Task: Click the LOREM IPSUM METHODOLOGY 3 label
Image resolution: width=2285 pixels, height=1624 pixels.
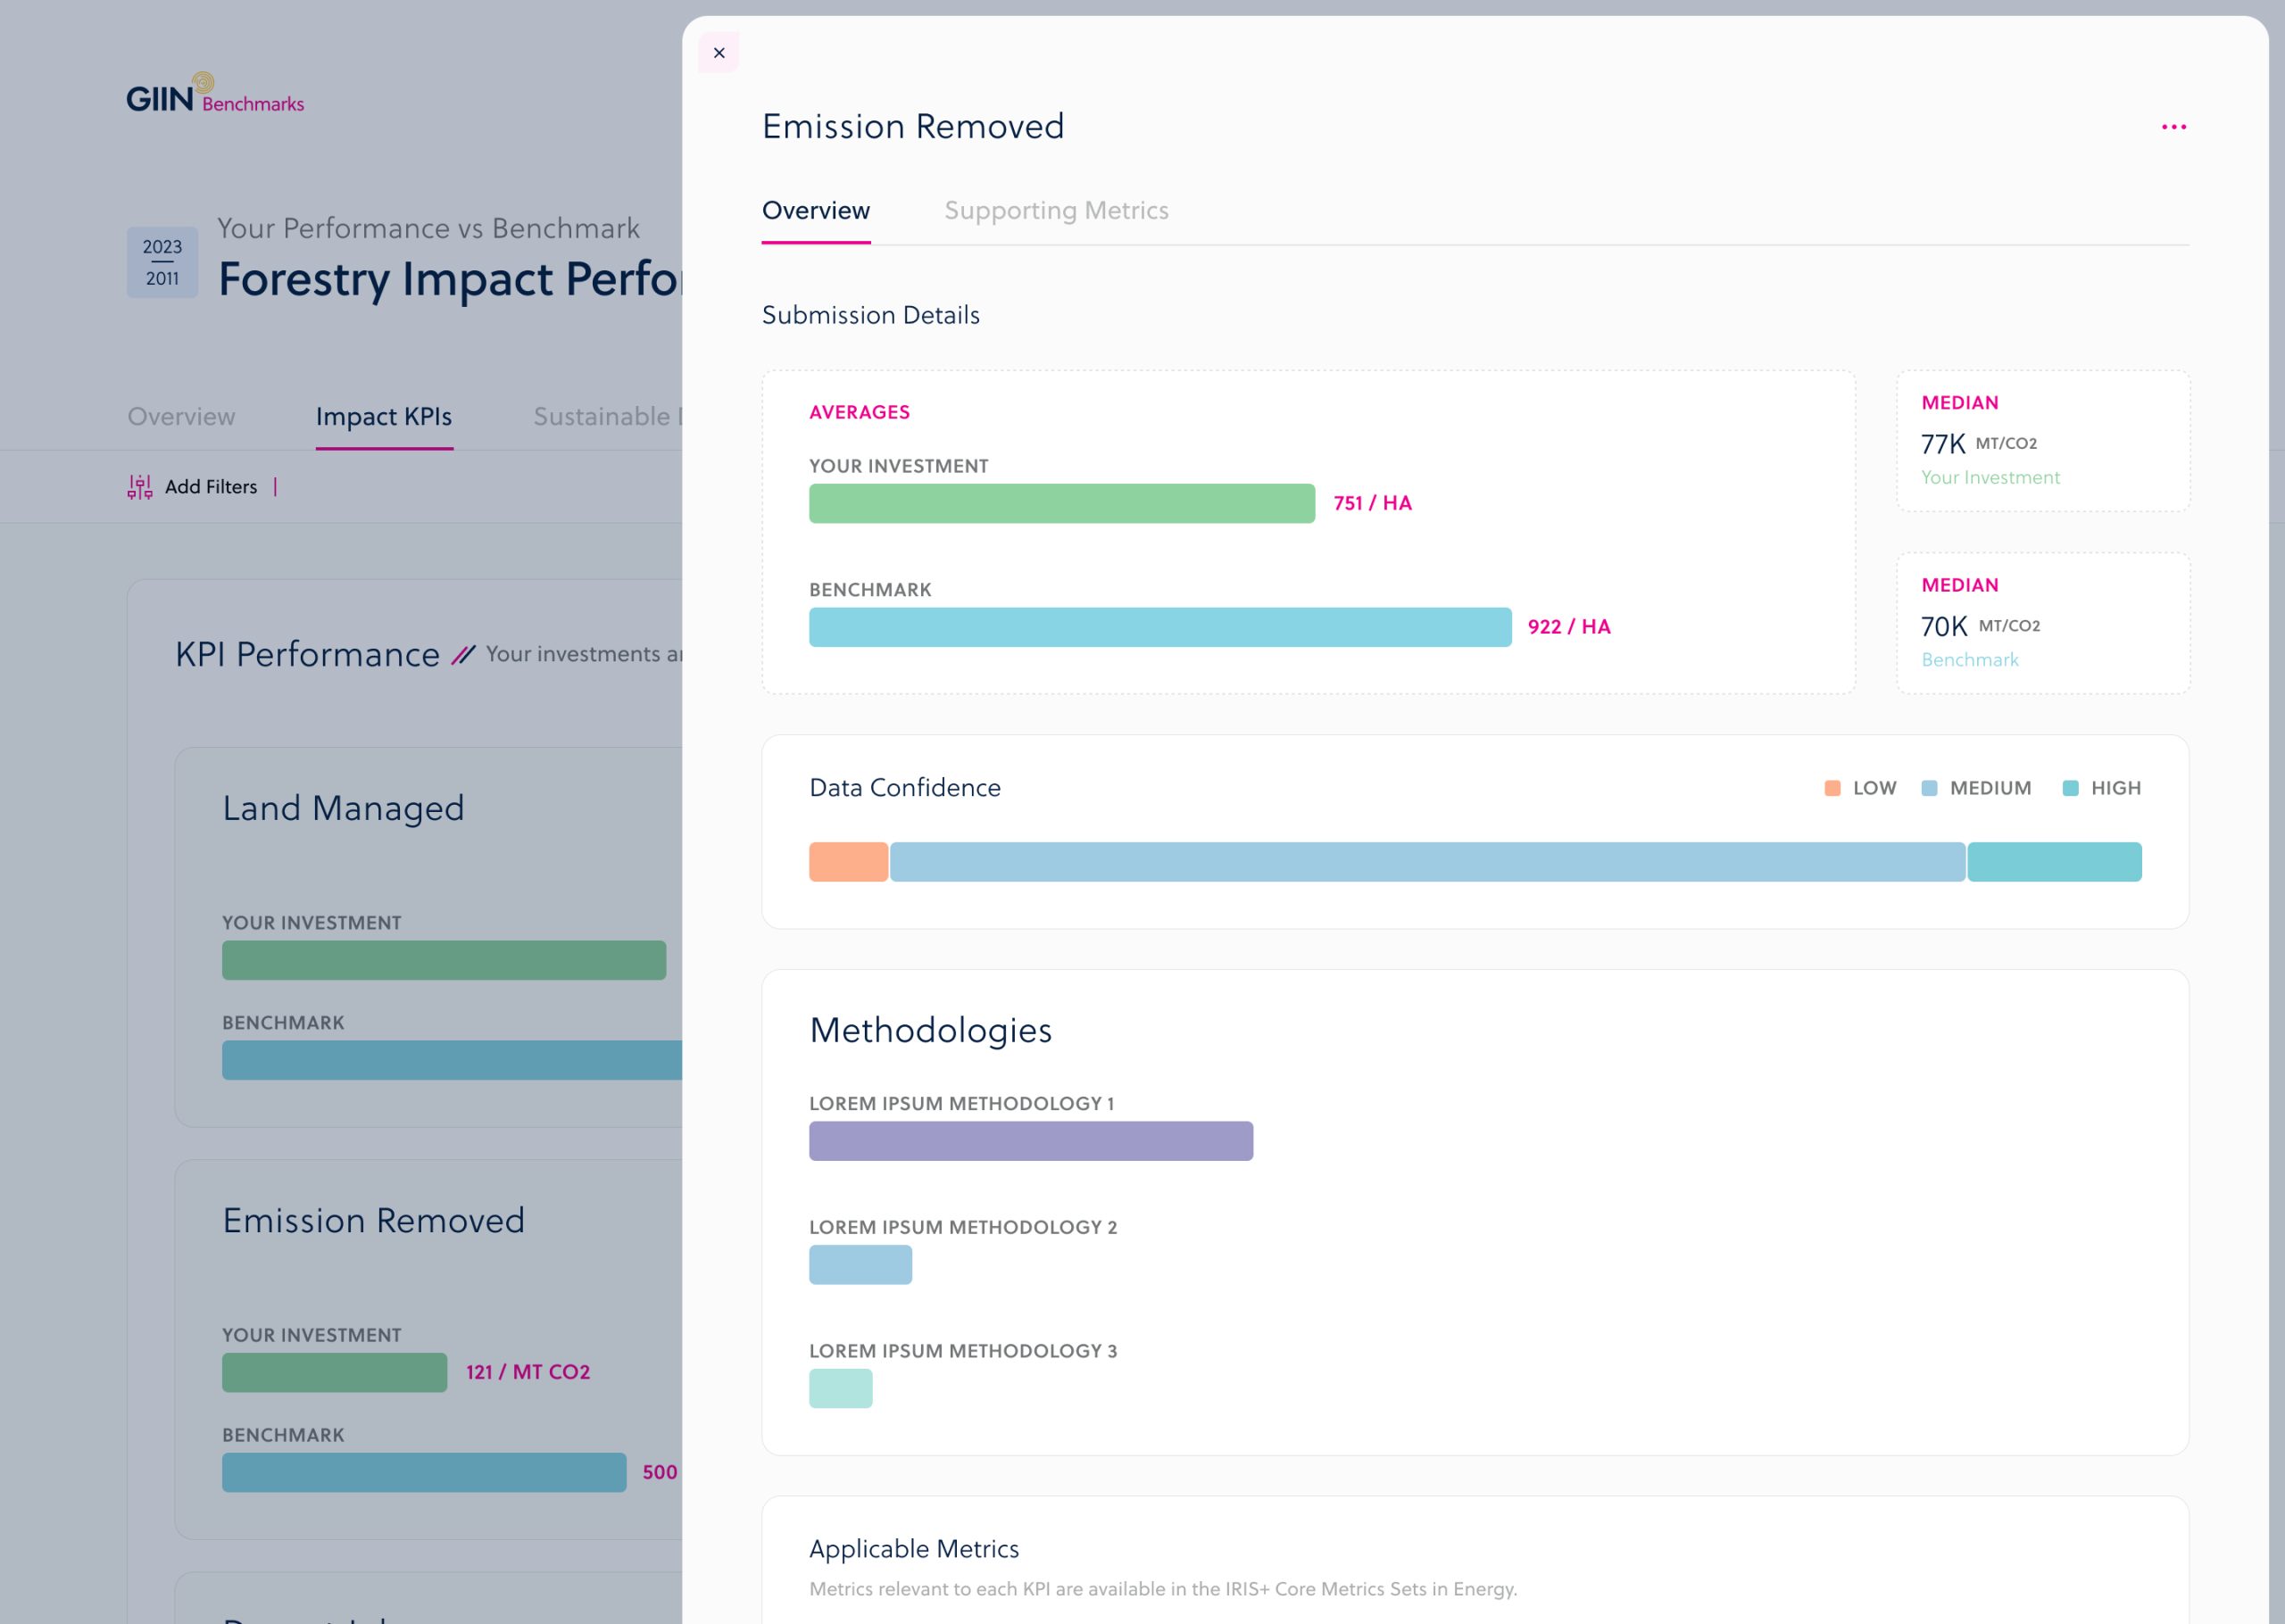Action: (x=962, y=1351)
